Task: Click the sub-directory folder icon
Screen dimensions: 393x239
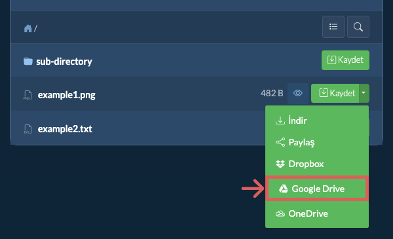Action: click(28, 61)
